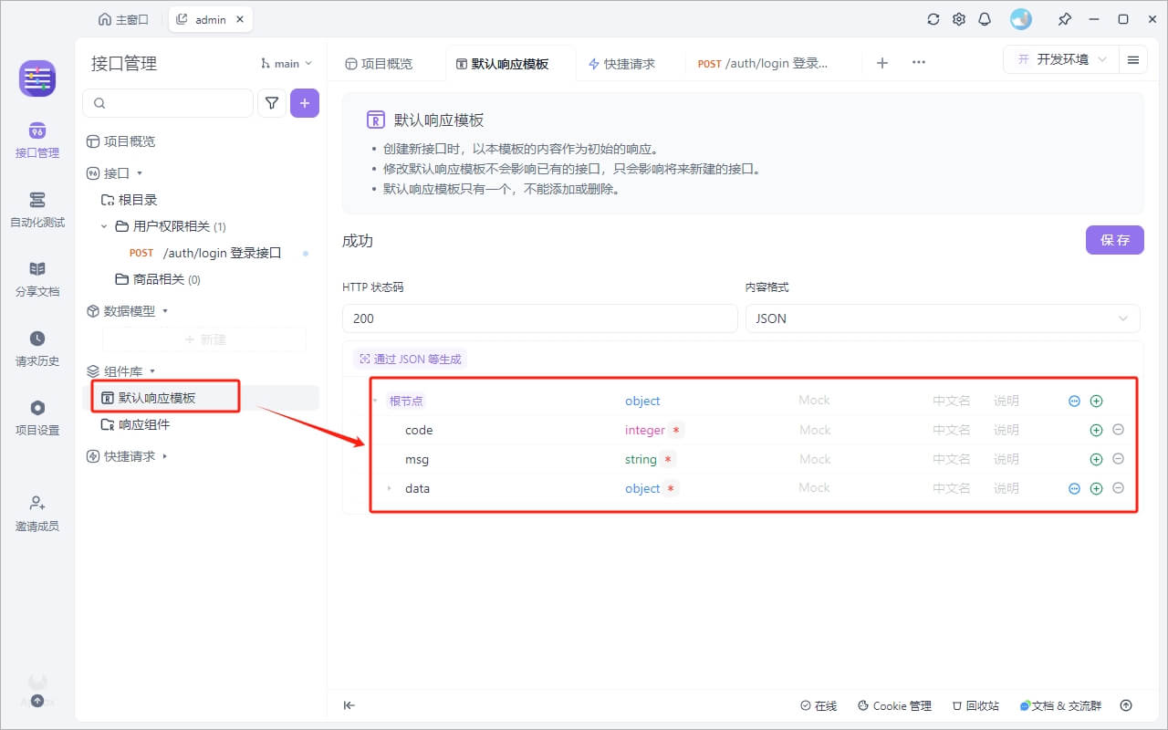Add a sibling field after code row
The height and width of the screenshot is (730, 1168).
point(1096,430)
